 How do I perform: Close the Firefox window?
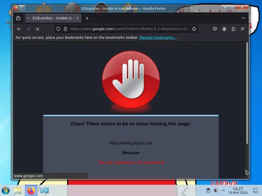[242, 7]
